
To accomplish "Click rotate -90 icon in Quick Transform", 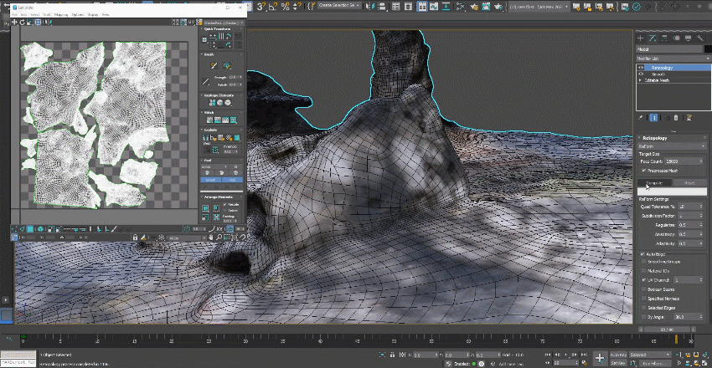I will (229, 44).
